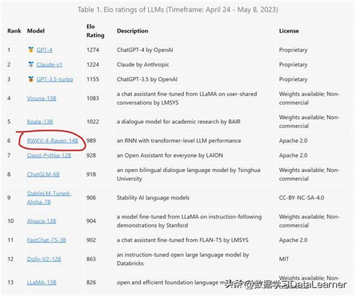Open the GPT-4 model link

[x=44, y=50]
